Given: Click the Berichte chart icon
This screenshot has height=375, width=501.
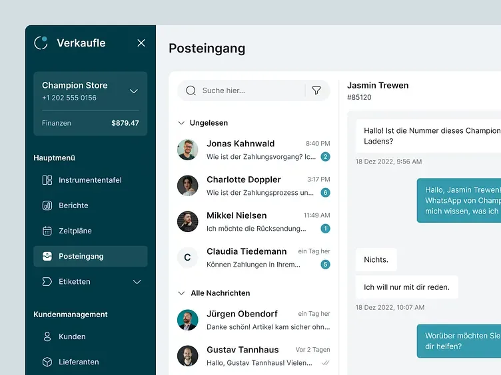Looking at the screenshot, I should click(47, 205).
